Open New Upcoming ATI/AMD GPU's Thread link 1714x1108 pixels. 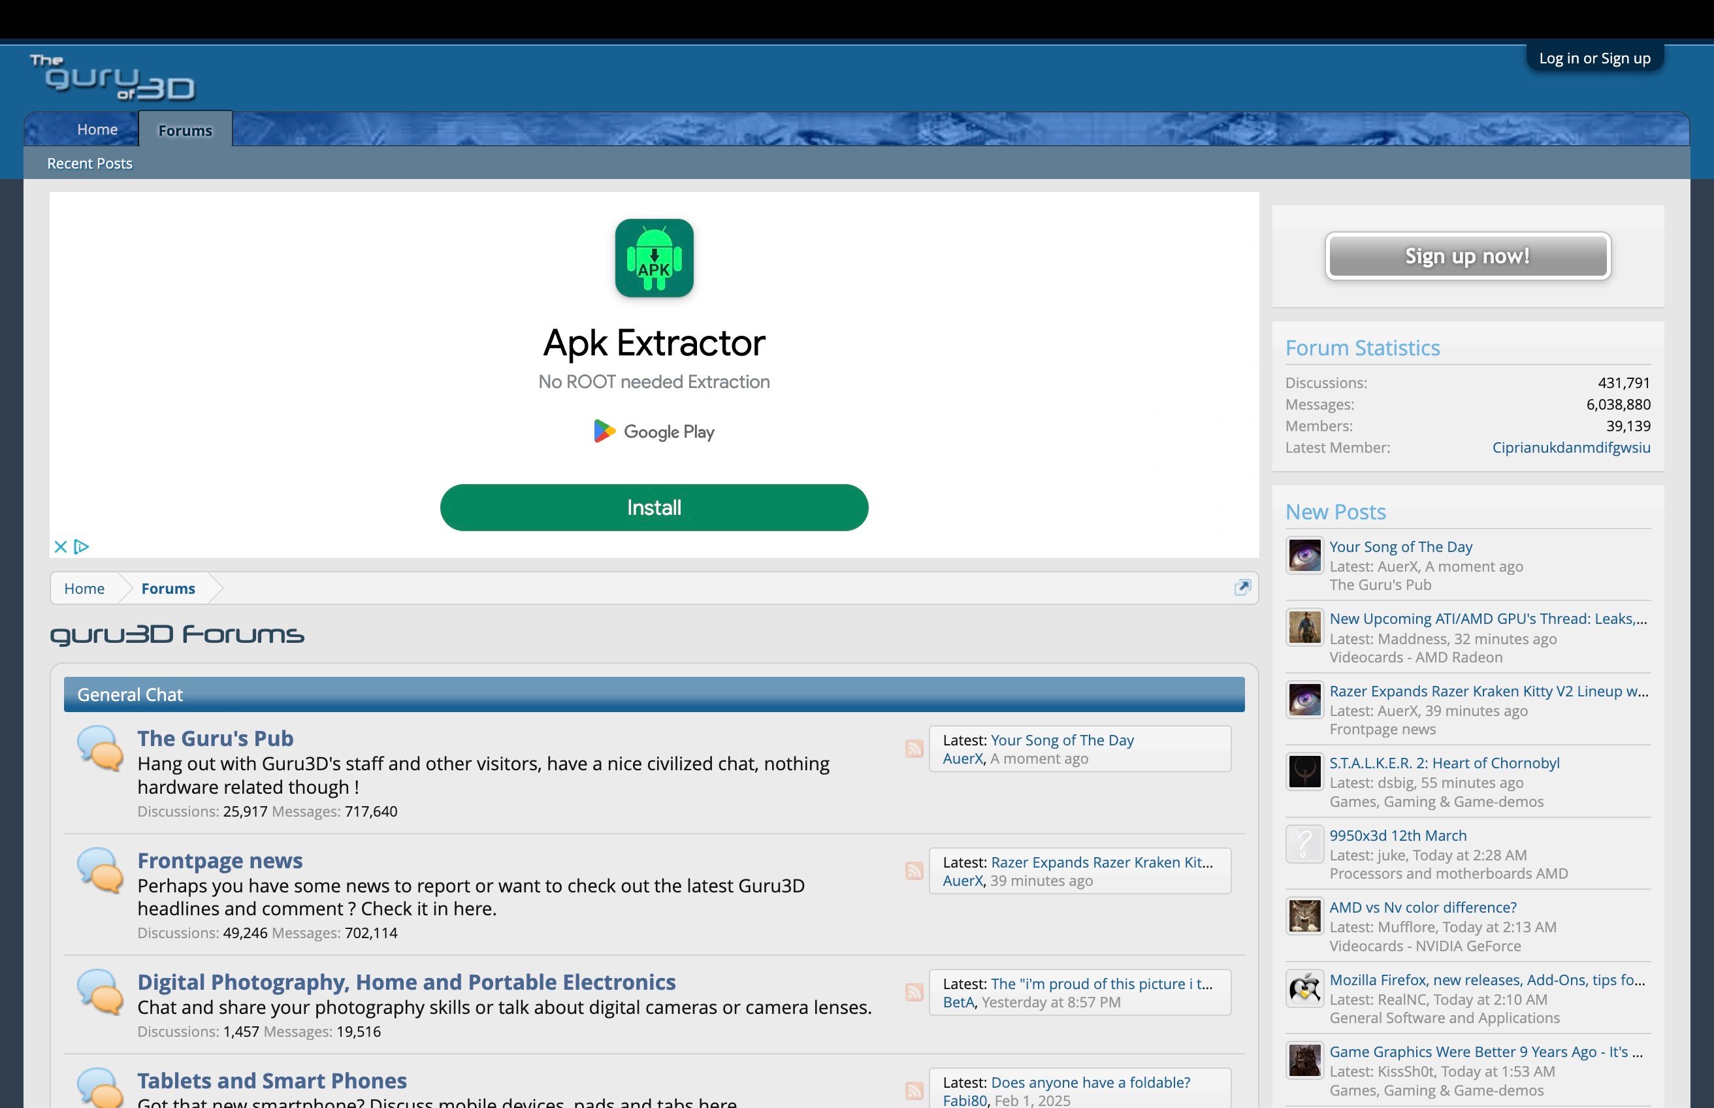[x=1488, y=619]
